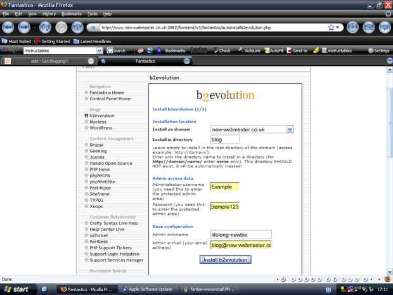Image resolution: width=393 pixels, height=295 pixels.
Task: Open the Fantastico Home link
Action: (106, 93)
